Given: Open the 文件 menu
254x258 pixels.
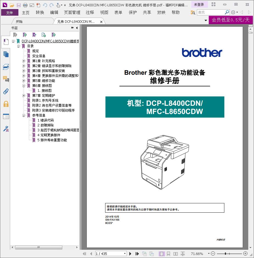Looking at the screenshot, I should (x=10, y=13).
